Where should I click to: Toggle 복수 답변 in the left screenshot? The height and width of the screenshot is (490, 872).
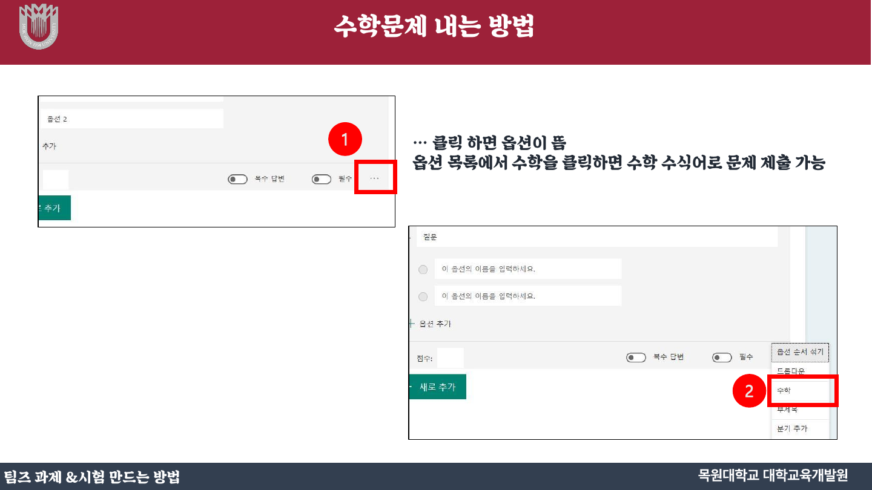coord(237,179)
